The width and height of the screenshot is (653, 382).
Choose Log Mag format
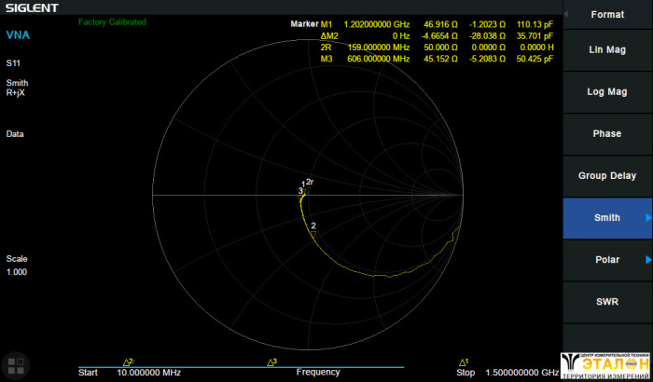(607, 92)
